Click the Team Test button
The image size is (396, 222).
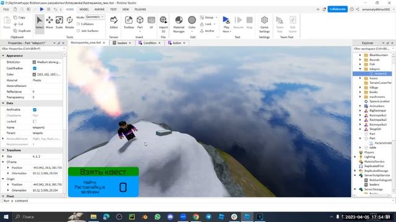click(280, 24)
